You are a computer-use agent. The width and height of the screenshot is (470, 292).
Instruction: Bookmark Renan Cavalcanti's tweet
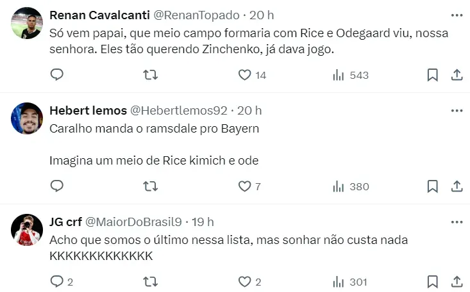tap(433, 75)
